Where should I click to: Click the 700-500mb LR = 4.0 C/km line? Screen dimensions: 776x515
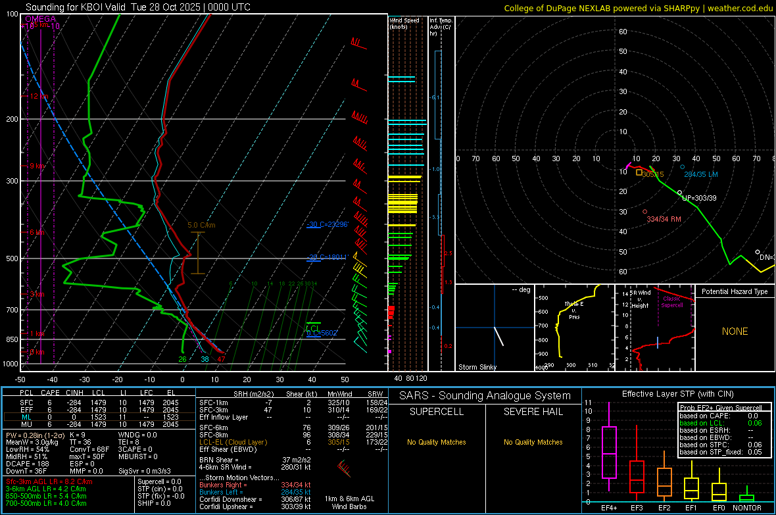pyautogui.click(x=46, y=503)
